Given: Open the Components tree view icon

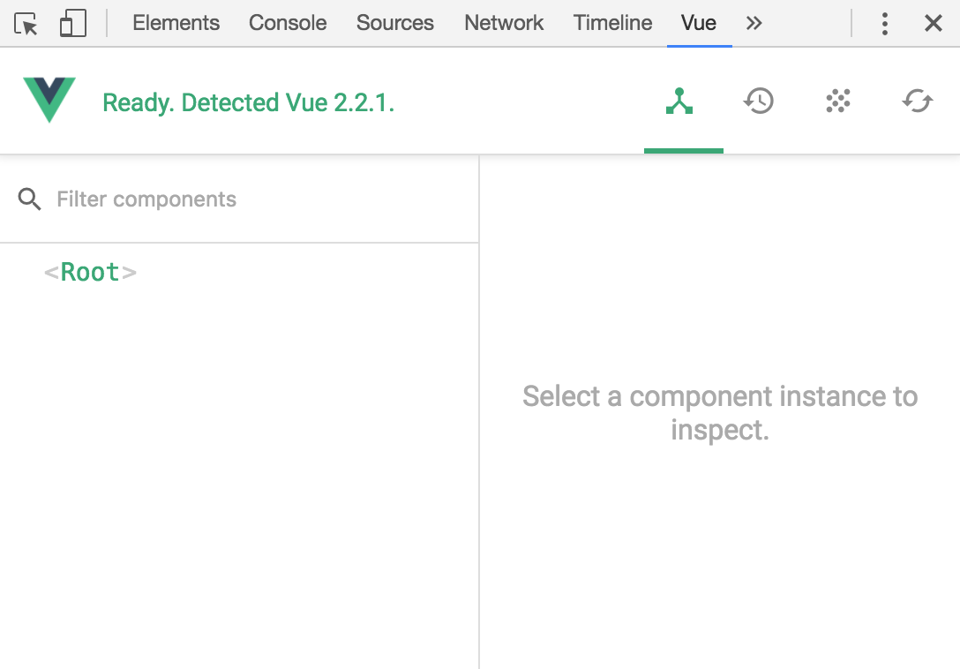Looking at the screenshot, I should (x=679, y=101).
